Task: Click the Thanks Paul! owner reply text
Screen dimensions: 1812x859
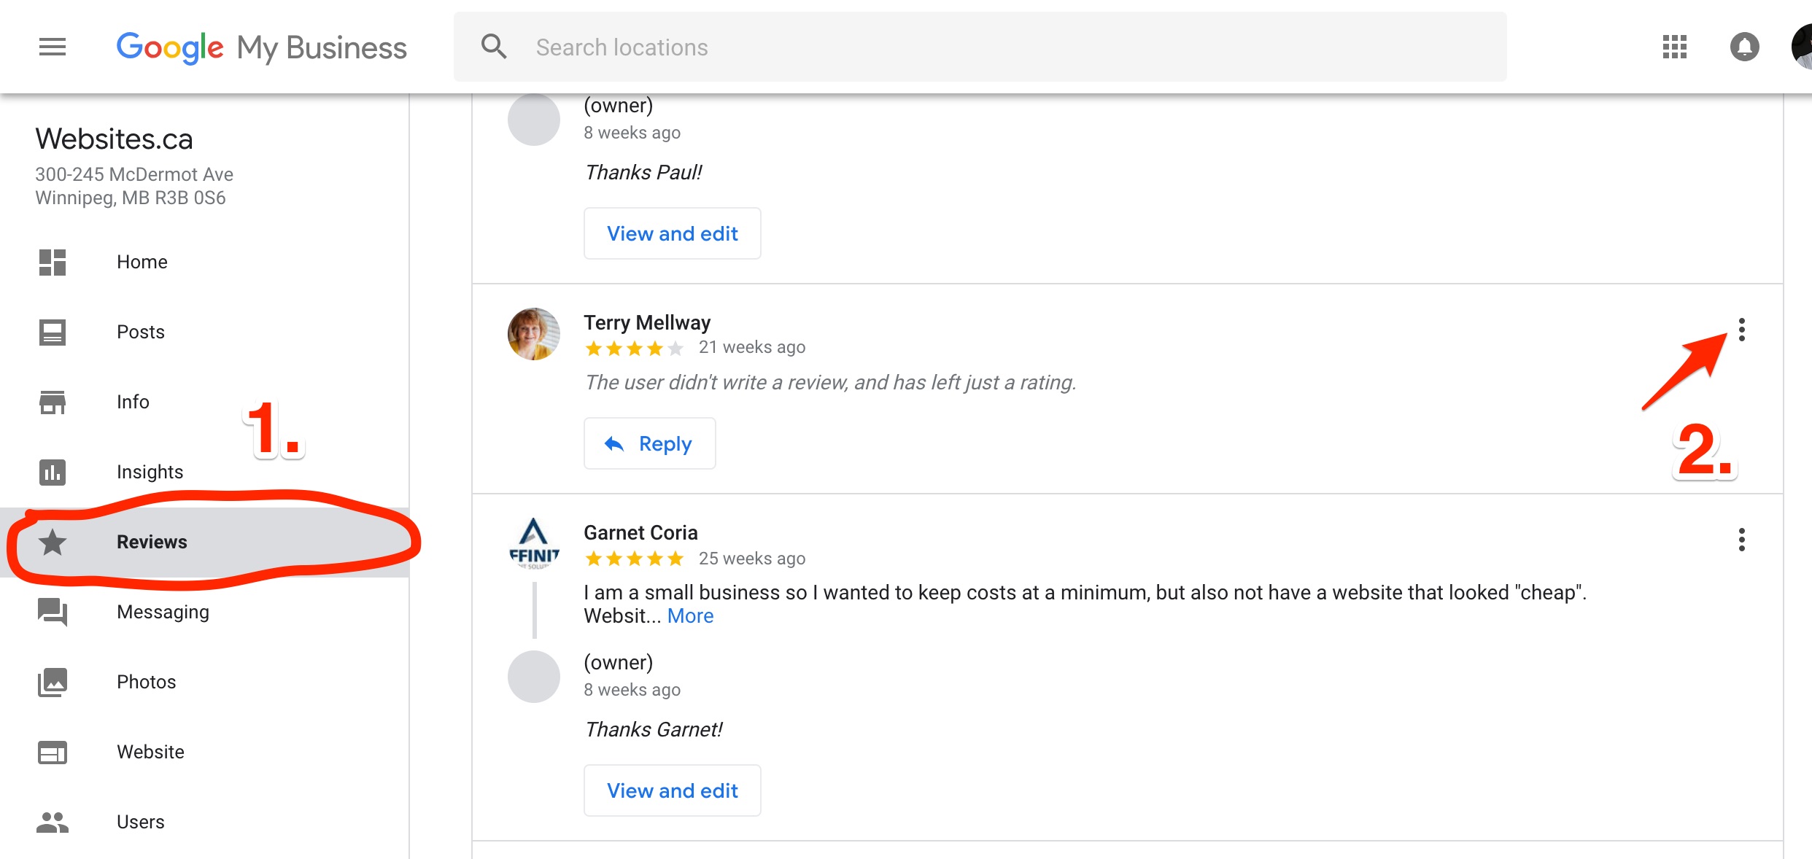Action: [643, 172]
